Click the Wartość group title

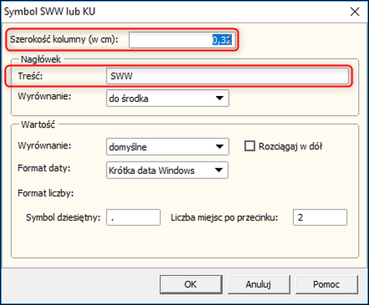(x=38, y=124)
